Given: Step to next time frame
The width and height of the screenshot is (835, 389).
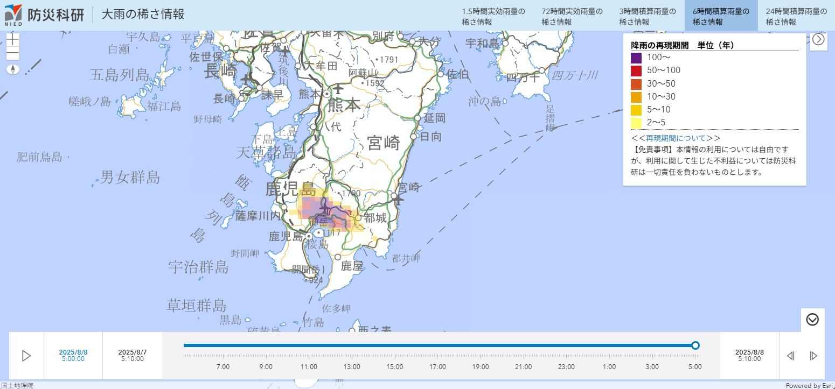Looking at the screenshot, I should point(813,356).
